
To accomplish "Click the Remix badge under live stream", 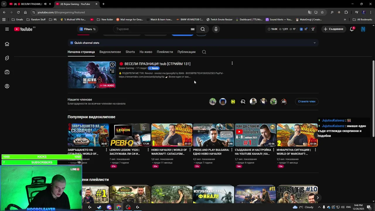I will coord(154,68).
